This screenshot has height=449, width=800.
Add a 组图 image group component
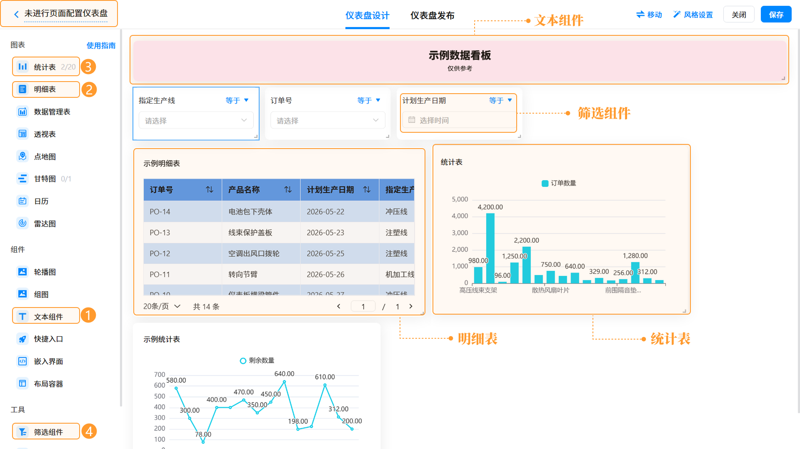[x=22, y=294]
